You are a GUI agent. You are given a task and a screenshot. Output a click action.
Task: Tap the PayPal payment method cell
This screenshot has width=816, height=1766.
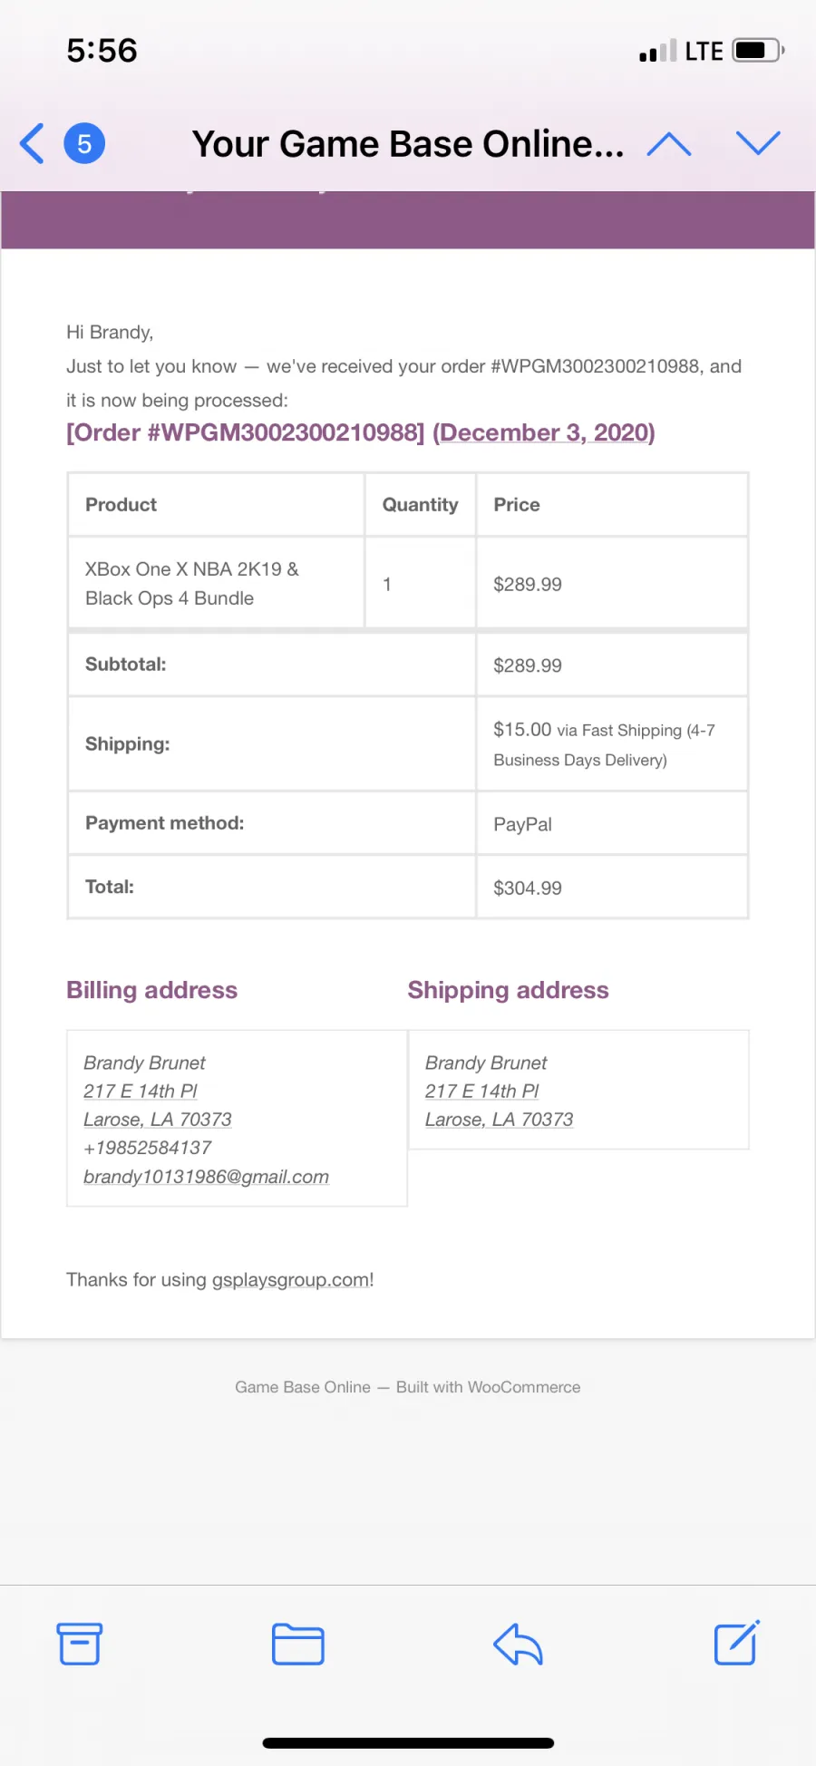coord(612,823)
